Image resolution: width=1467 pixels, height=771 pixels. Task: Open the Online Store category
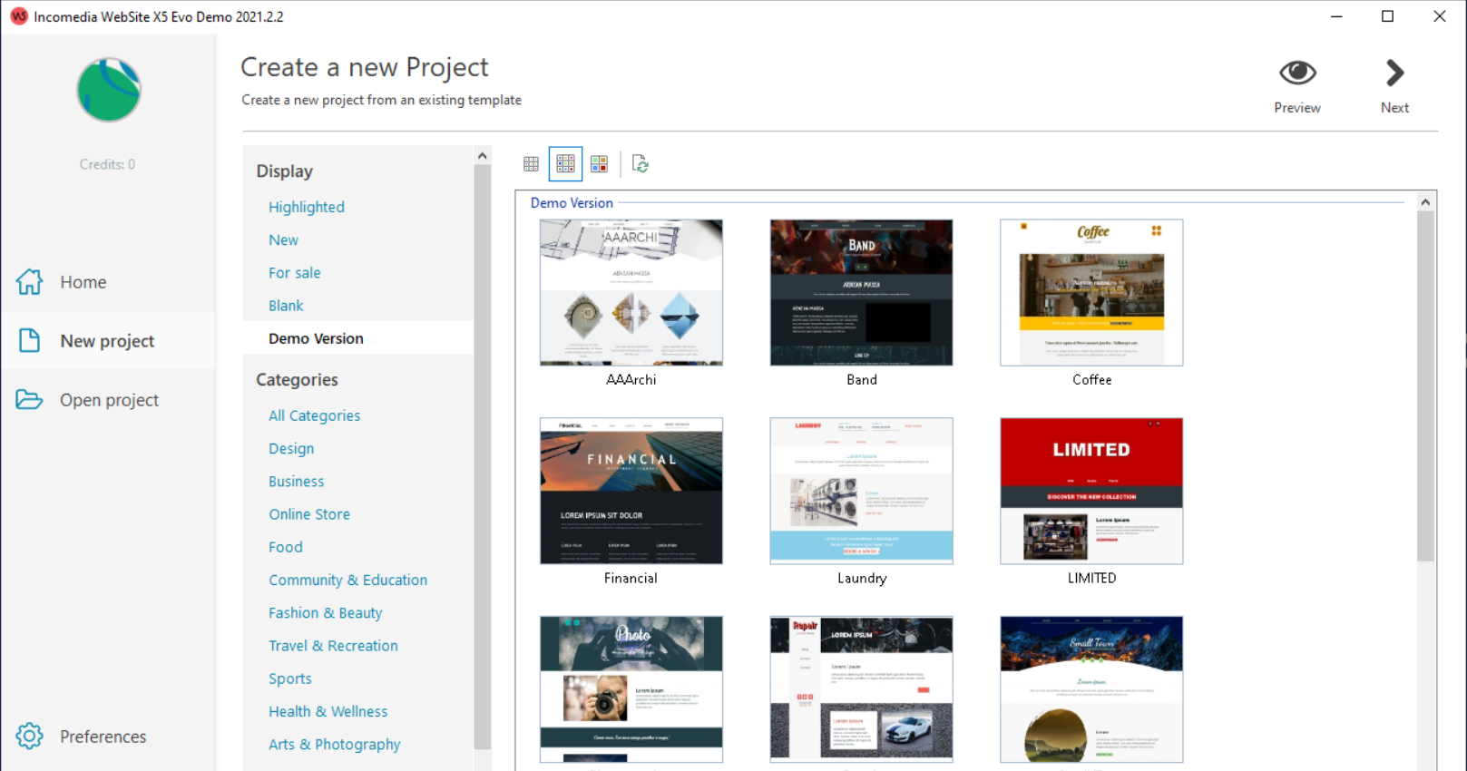309,514
